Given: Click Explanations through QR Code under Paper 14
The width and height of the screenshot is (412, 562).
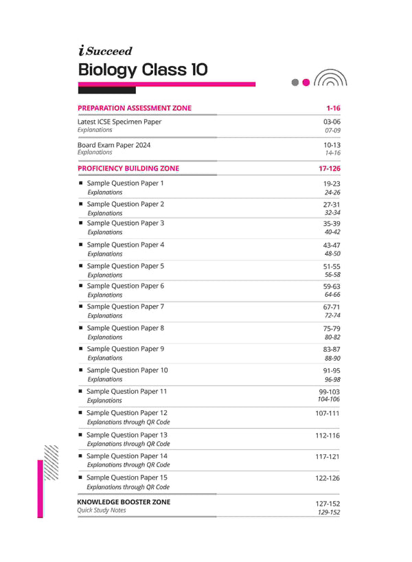Looking at the screenshot, I should (x=128, y=465).
